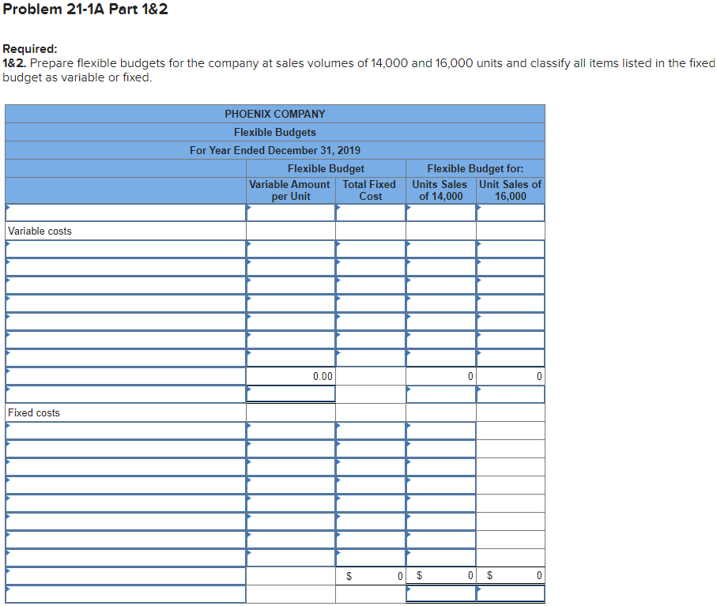Viewport: 717px width, 606px height.
Task: Select the income total cell under Units Sales of 14,000
Action: (440, 576)
